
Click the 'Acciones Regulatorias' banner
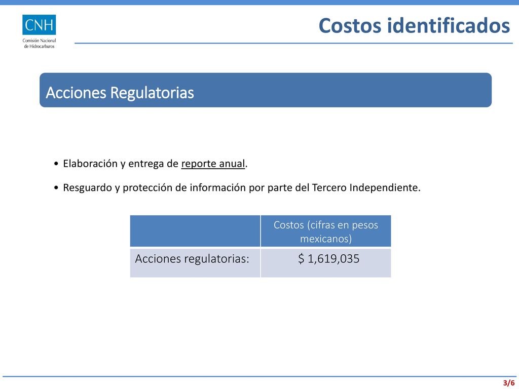pyautogui.click(x=266, y=90)
